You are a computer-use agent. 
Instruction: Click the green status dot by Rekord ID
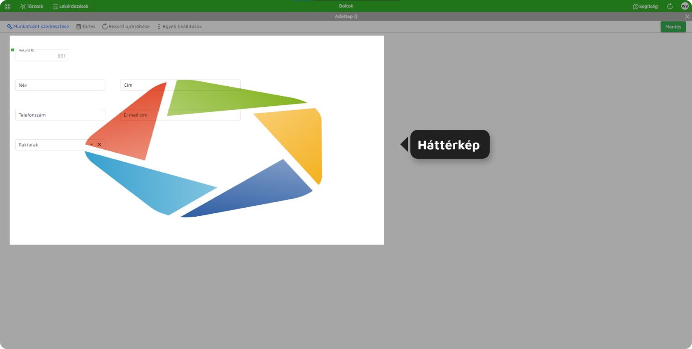[x=12, y=50]
